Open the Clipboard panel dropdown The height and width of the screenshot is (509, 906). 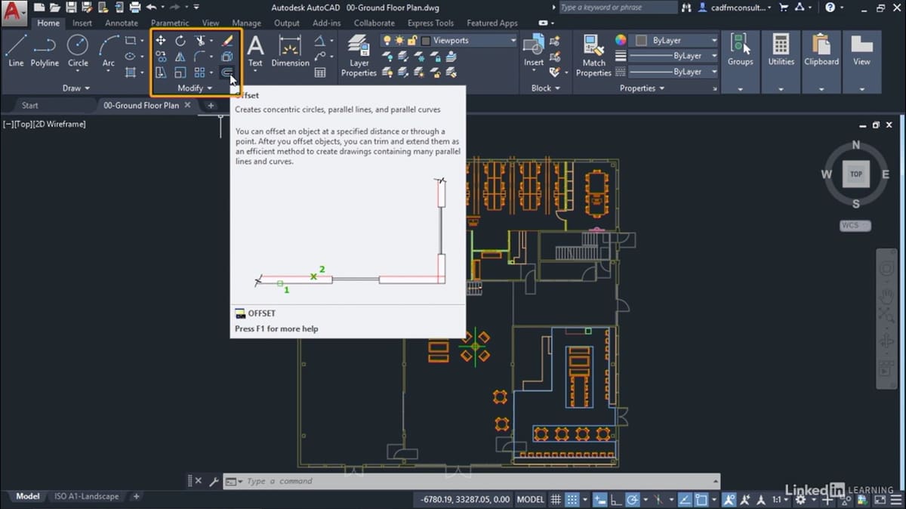coord(821,88)
